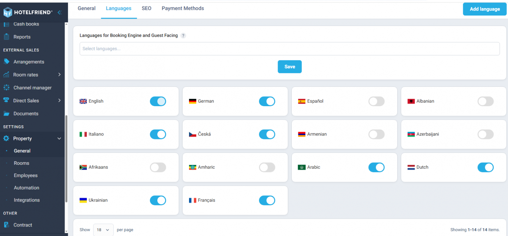Click the help question mark icon
Image resolution: width=508 pixels, height=236 pixels.
tap(183, 36)
